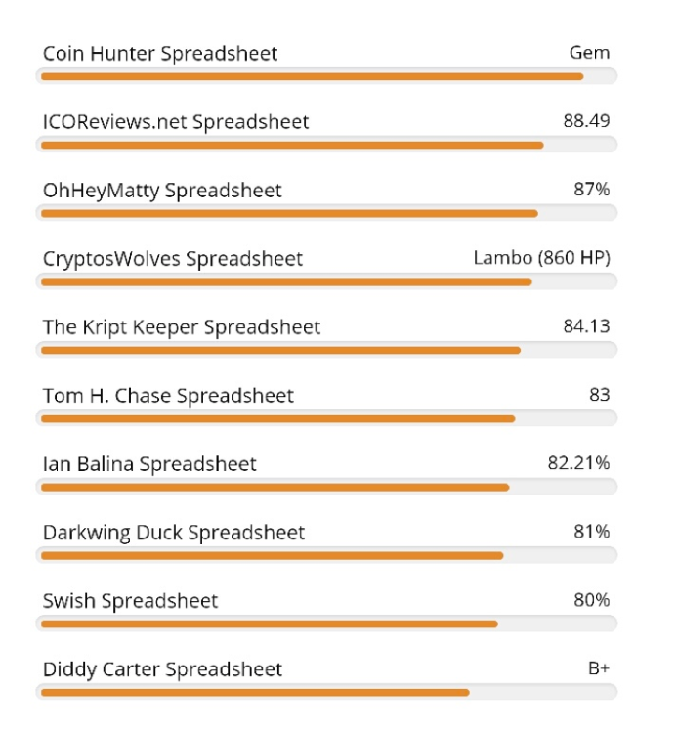Click the "Lambo (860 HP)" rating text

(x=541, y=258)
